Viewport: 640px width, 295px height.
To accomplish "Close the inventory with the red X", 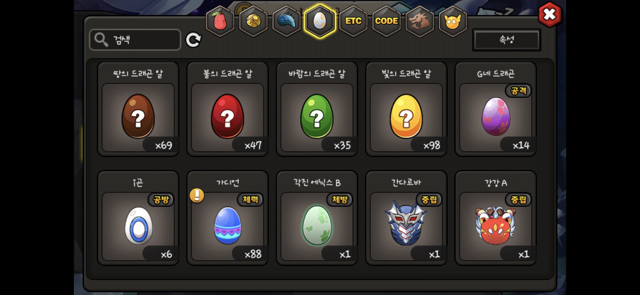I will (x=550, y=14).
